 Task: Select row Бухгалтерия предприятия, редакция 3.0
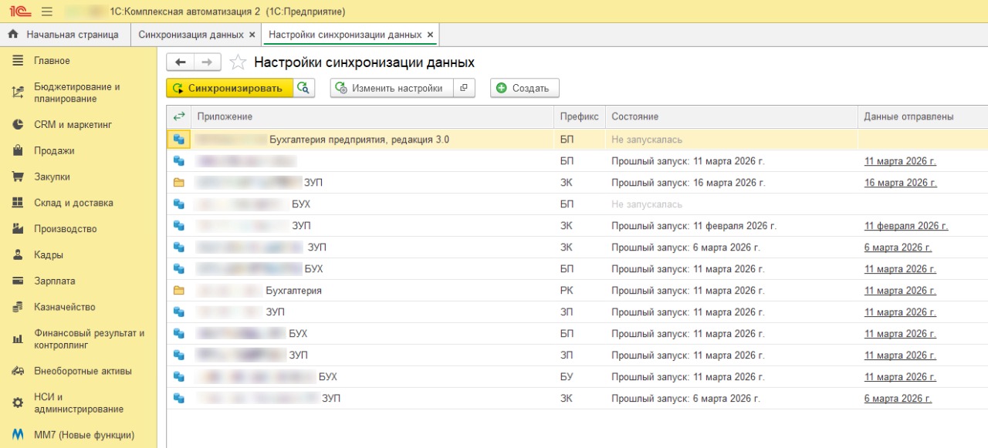pos(577,140)
